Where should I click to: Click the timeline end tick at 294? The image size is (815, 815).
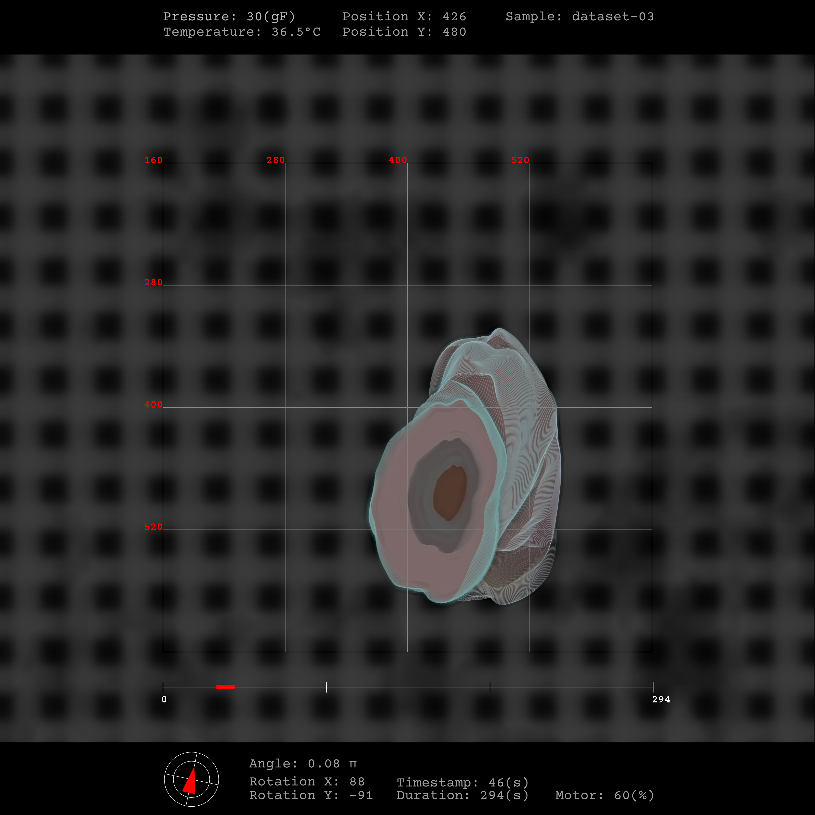[x=654, y=687]
